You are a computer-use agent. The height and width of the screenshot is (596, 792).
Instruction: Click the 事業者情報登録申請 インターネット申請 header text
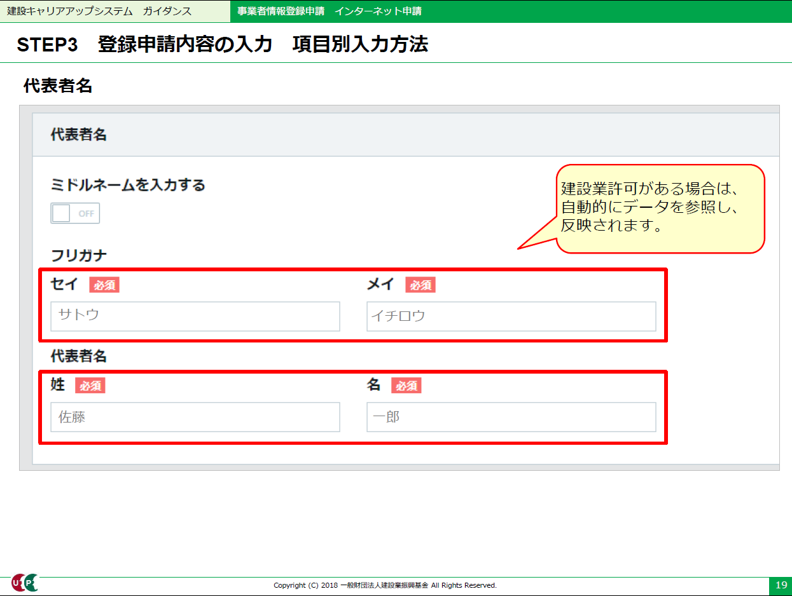click(330, 11)
